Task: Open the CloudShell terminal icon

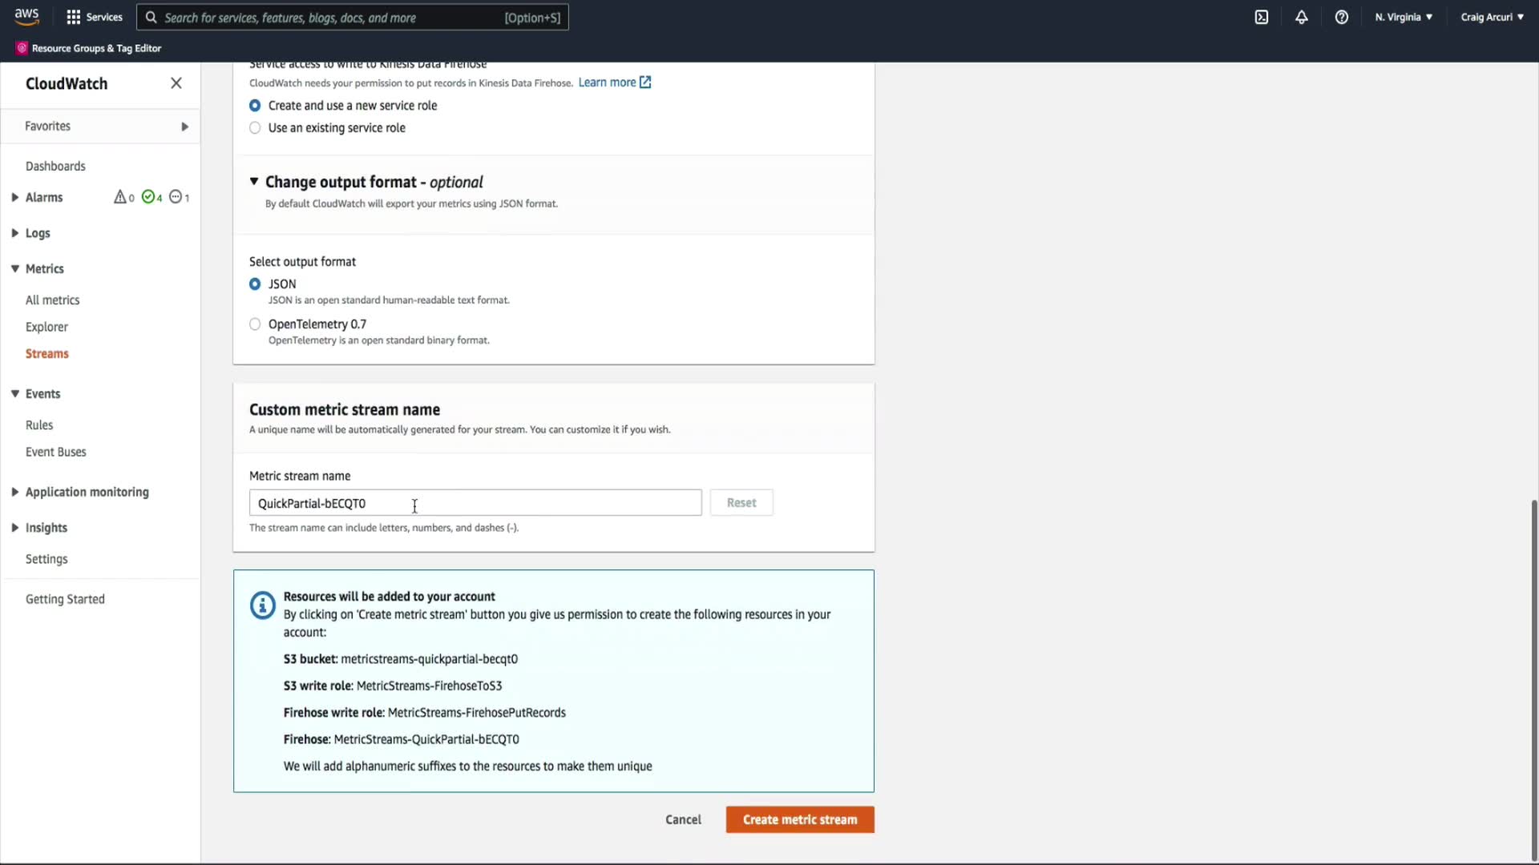Action: [x=1262, y=17]
